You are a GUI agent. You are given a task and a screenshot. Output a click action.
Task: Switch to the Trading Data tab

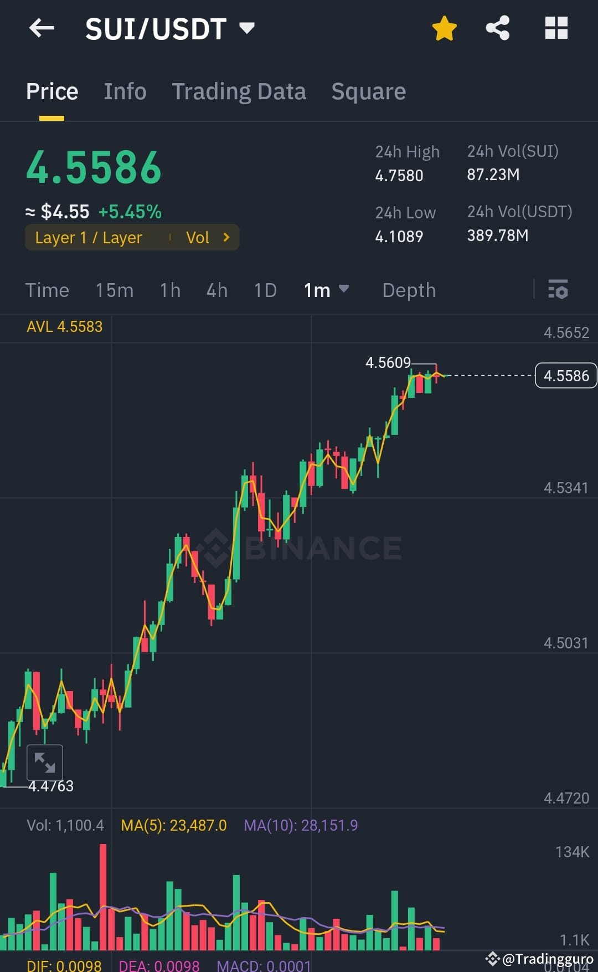(x=239, y=91)
